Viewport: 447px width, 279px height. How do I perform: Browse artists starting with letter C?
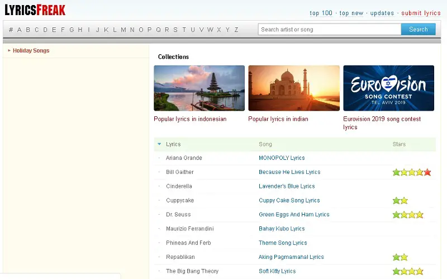coord(36,30)
